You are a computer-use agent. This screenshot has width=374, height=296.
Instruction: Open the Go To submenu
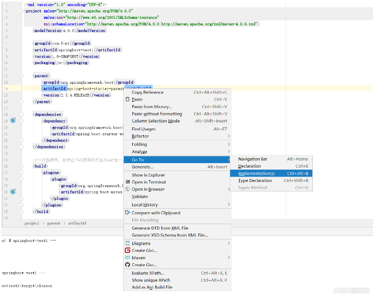tap(178, 160)
